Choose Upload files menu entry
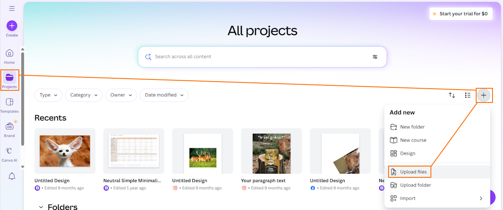The image size is (503, 210). pos(437,172)
